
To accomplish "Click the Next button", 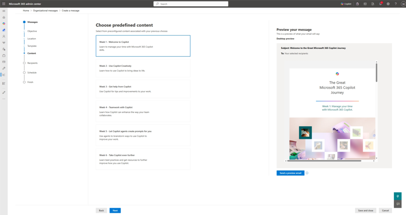I will [x=115, y=211].
